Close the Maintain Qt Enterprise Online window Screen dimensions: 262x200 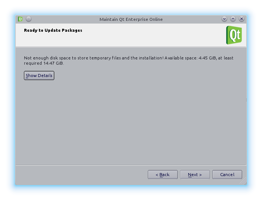[241, 19]
